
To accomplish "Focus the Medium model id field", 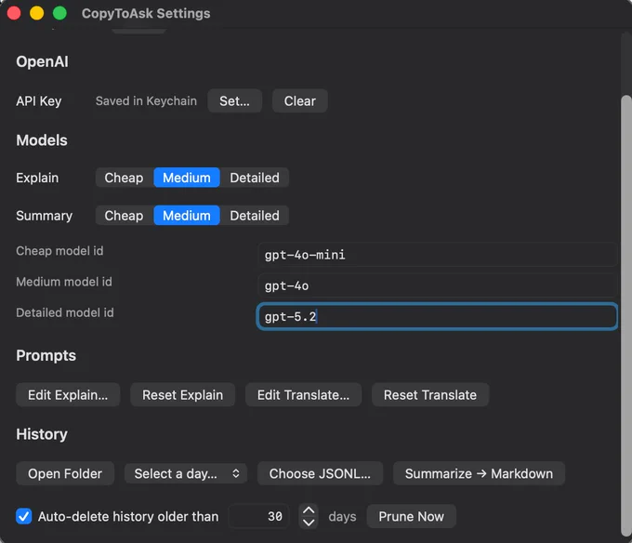I will pos(437,285).
